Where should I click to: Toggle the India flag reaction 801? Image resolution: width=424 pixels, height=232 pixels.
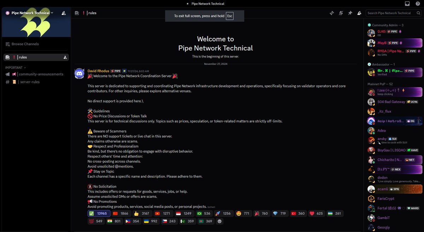click(114, 221)
